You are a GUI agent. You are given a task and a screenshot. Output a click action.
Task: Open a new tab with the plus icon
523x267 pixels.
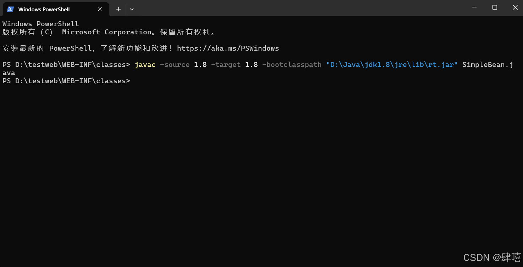click(118, 9)
